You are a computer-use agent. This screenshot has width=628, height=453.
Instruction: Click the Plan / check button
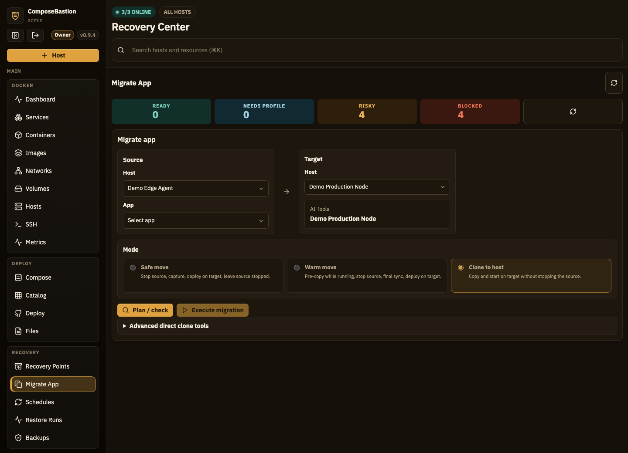145,310
